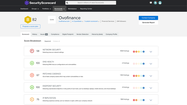
Task: Open the chat messages icon
Action: [x=151, y=3]
